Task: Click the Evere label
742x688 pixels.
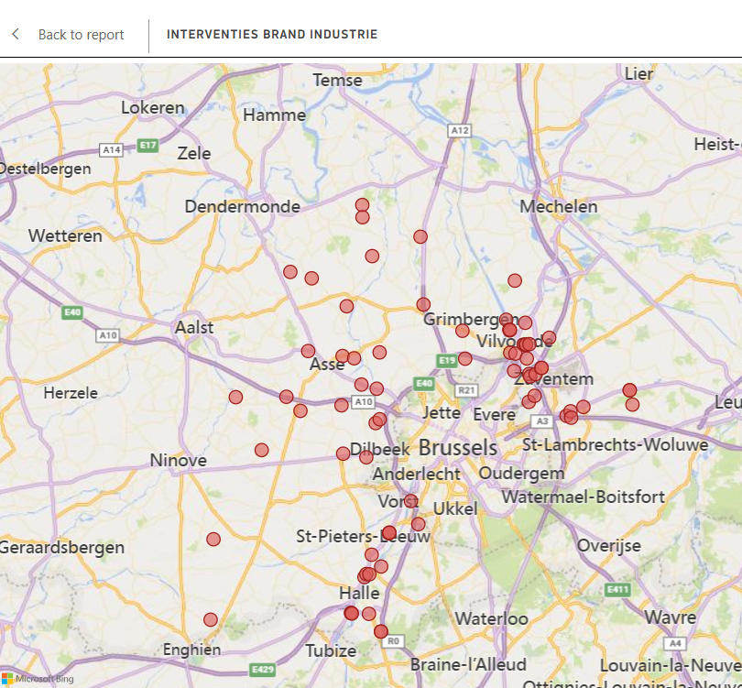Action: pyautogui.click(x=495, y=414)
